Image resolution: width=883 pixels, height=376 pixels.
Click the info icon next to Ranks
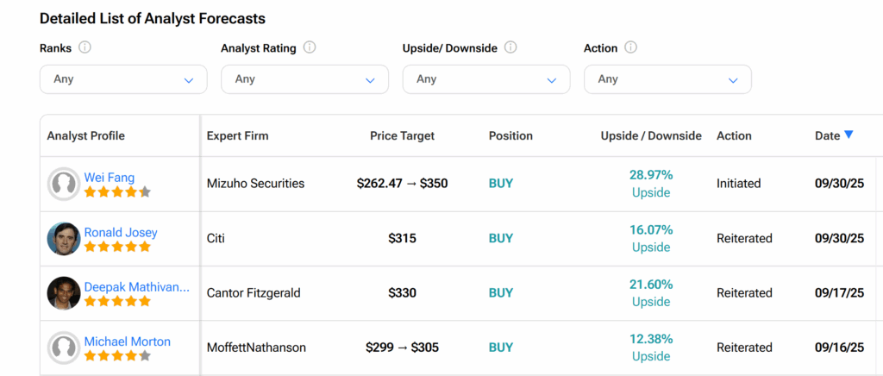coord(85,47)
